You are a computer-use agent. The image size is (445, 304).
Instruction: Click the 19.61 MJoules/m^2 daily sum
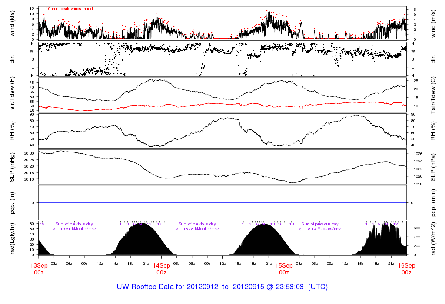75,229
